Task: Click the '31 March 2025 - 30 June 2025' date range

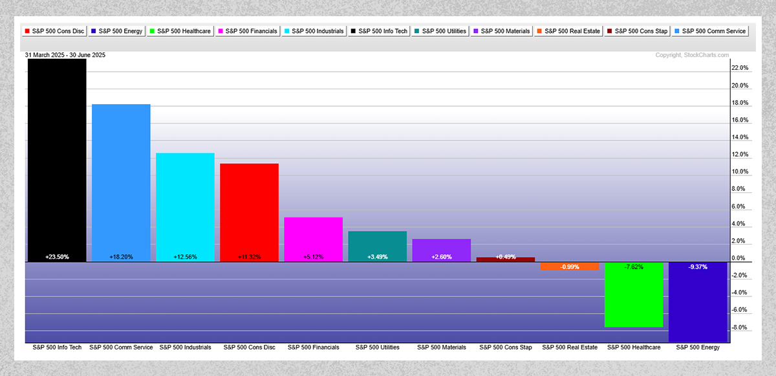Action: pyautogui.click(x=65, y=55)
